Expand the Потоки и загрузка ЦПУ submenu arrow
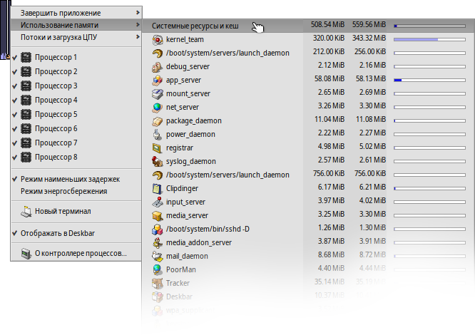Screen dimensions: 475x335 point(138,37)
